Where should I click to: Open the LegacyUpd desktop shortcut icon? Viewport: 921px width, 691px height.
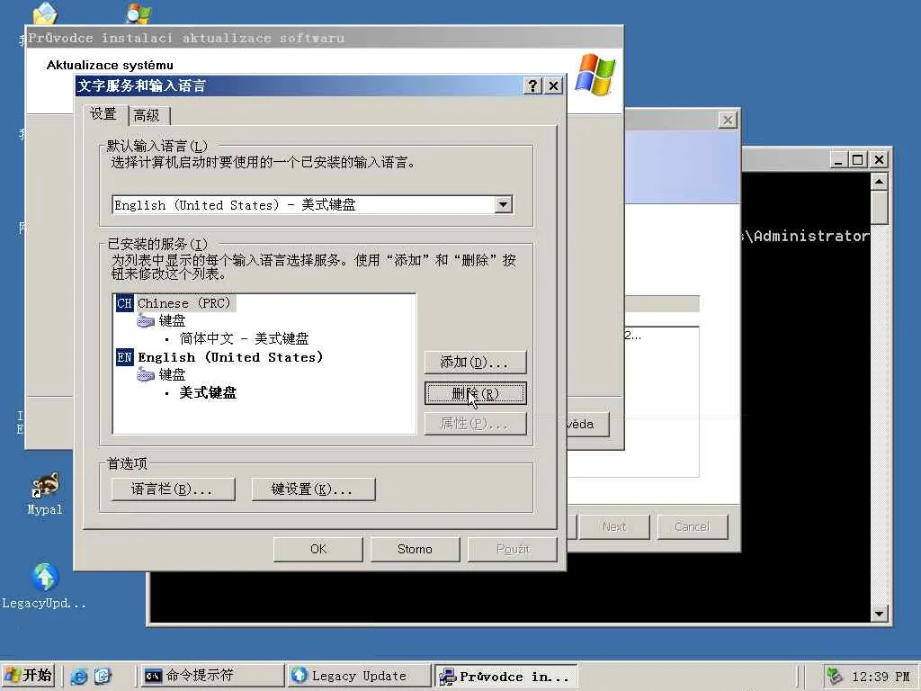pos(45,577)
